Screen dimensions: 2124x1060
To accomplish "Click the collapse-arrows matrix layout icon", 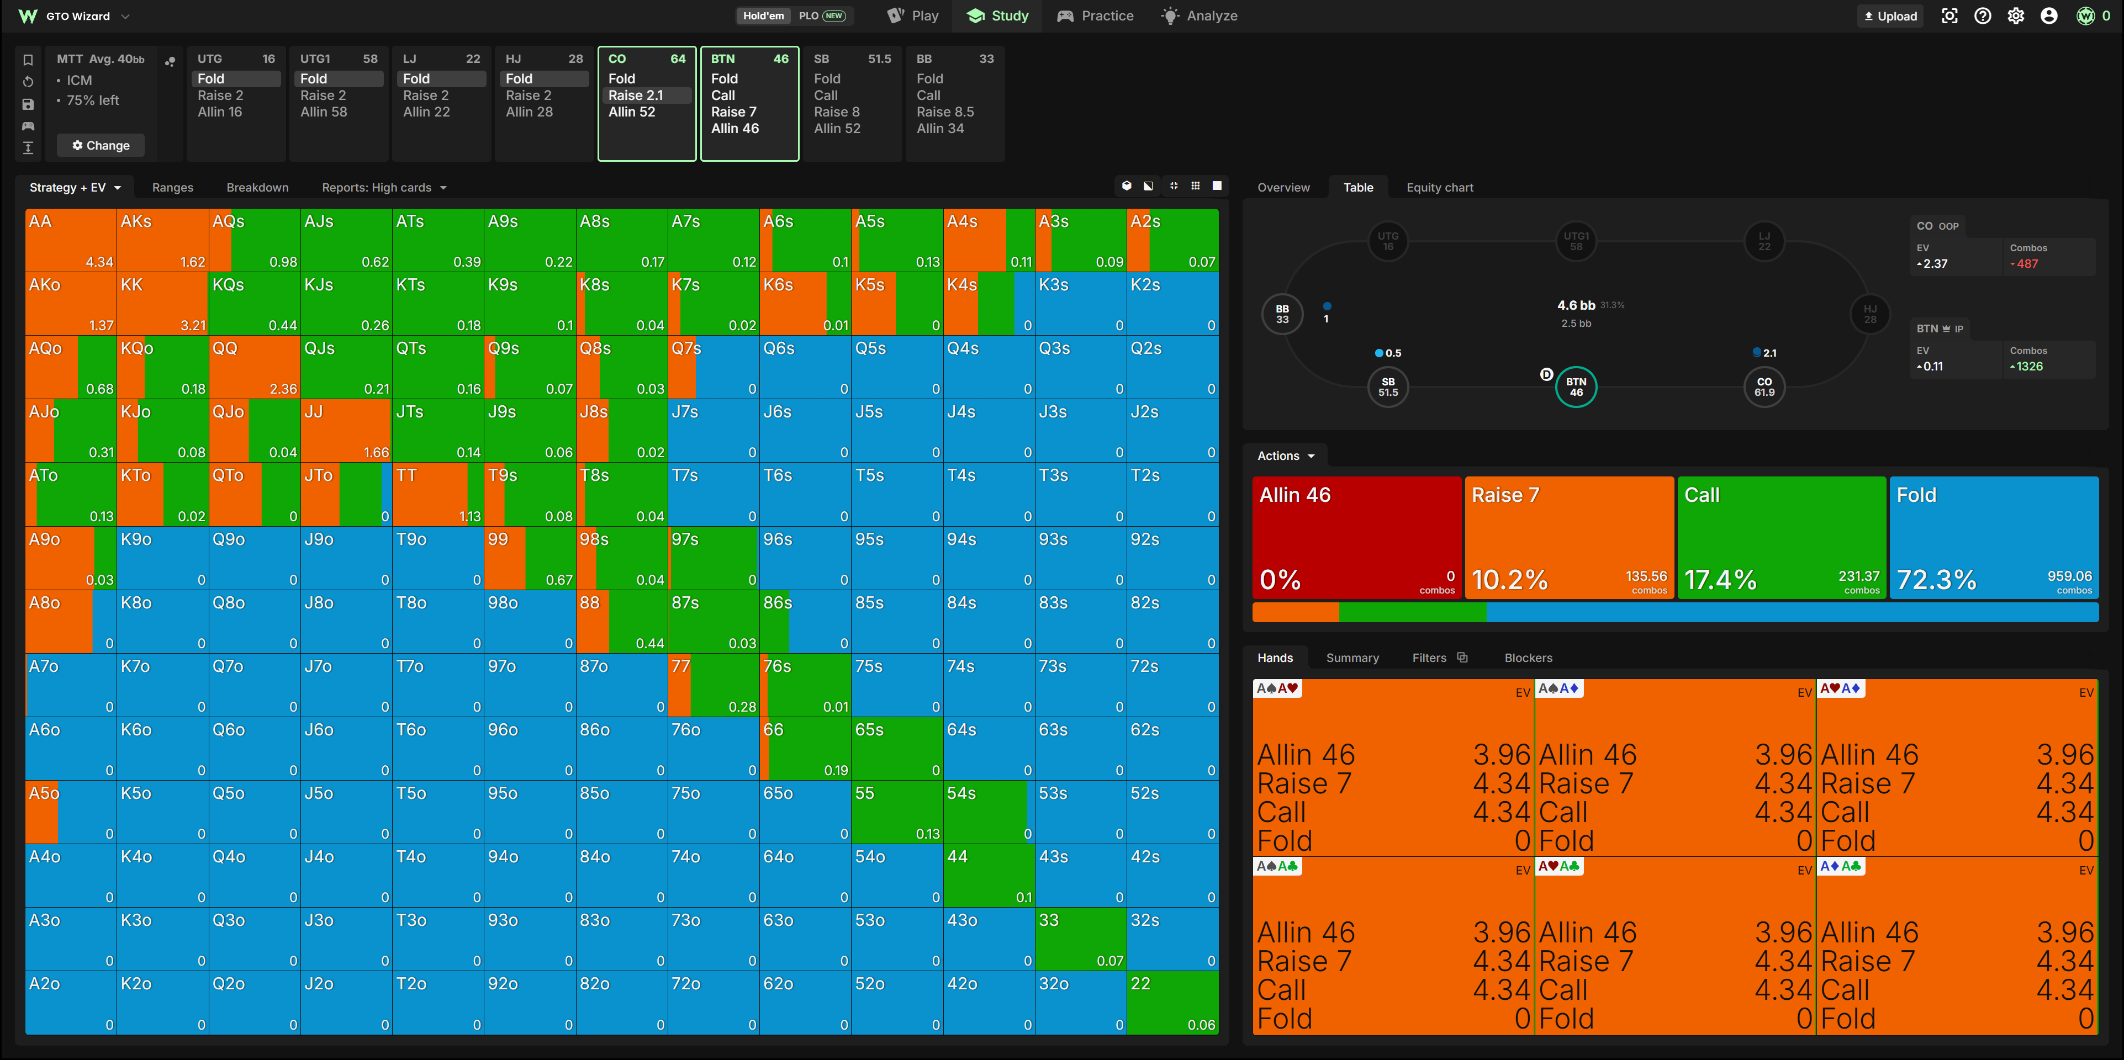I will [1174, 186].
